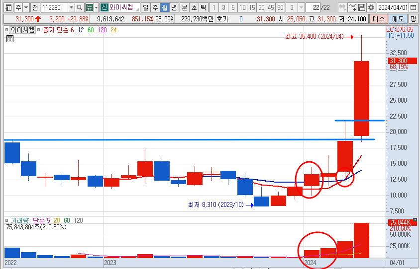Select the 30 interval button
420x269 pixels.
pyautogui.click(x=262, y=7)
